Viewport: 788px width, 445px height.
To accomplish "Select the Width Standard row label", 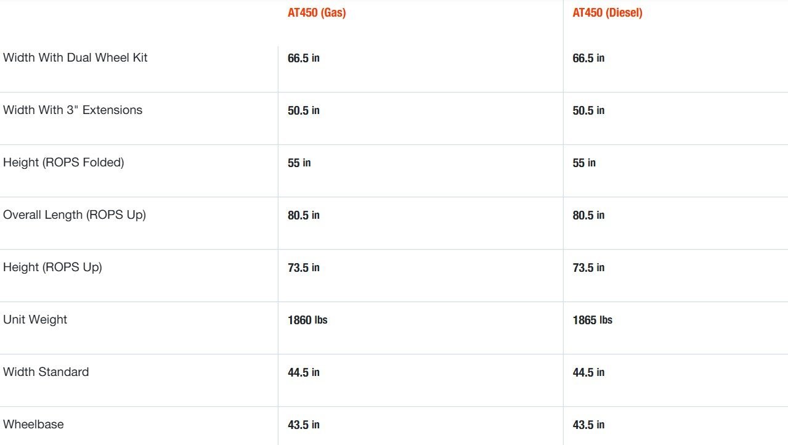I will pos(46,372).
